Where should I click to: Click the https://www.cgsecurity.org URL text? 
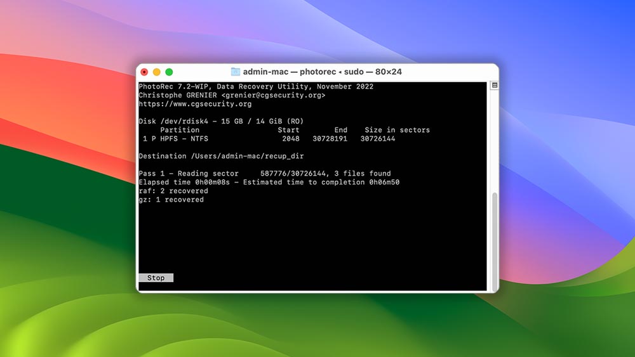point(195,104)
